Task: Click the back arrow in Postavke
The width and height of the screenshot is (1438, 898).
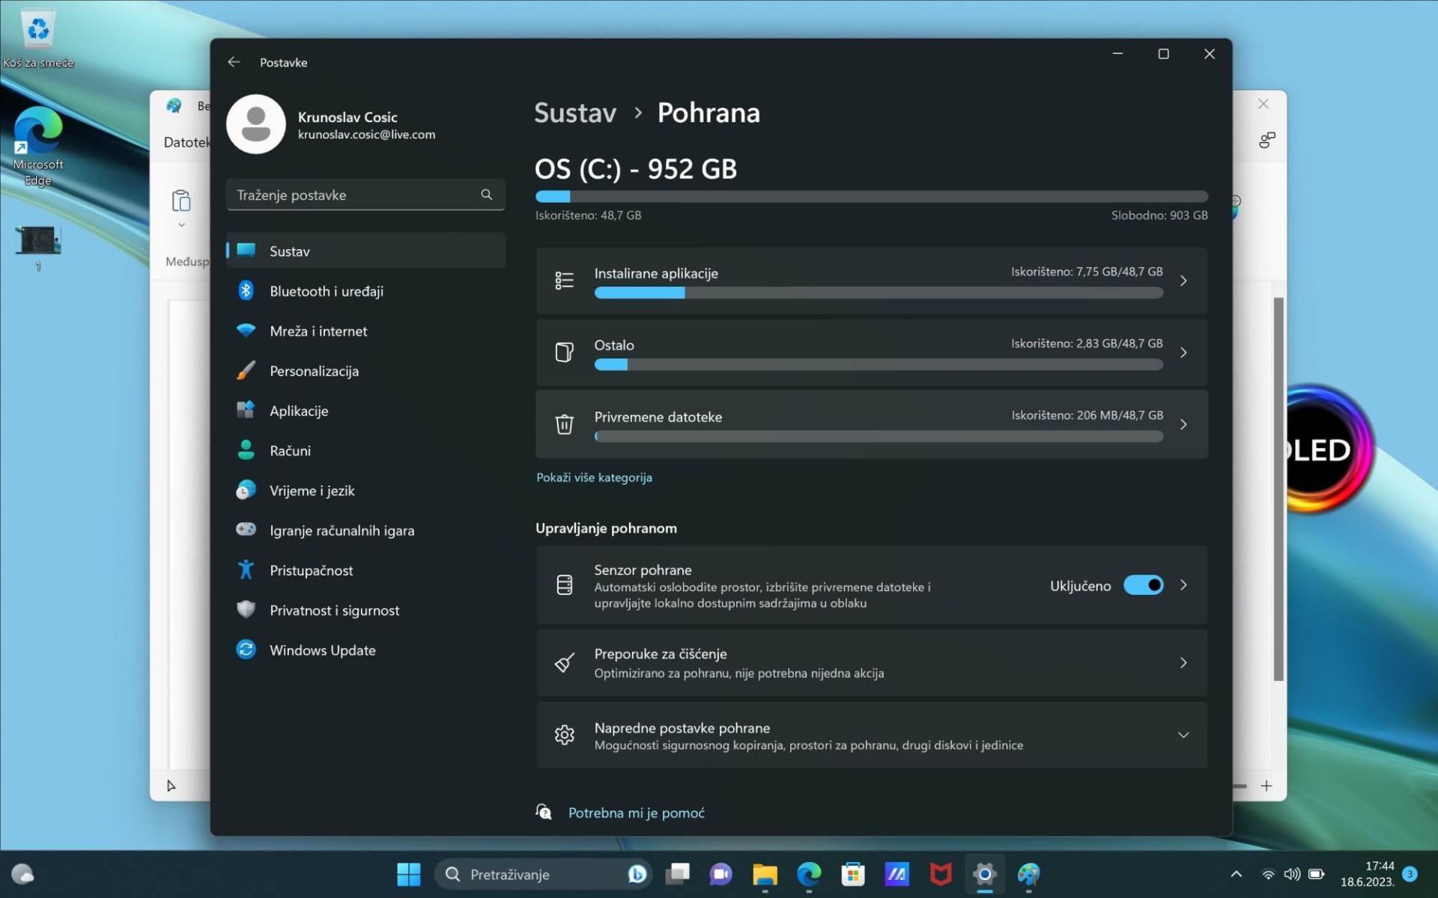Action: (234, 62)
